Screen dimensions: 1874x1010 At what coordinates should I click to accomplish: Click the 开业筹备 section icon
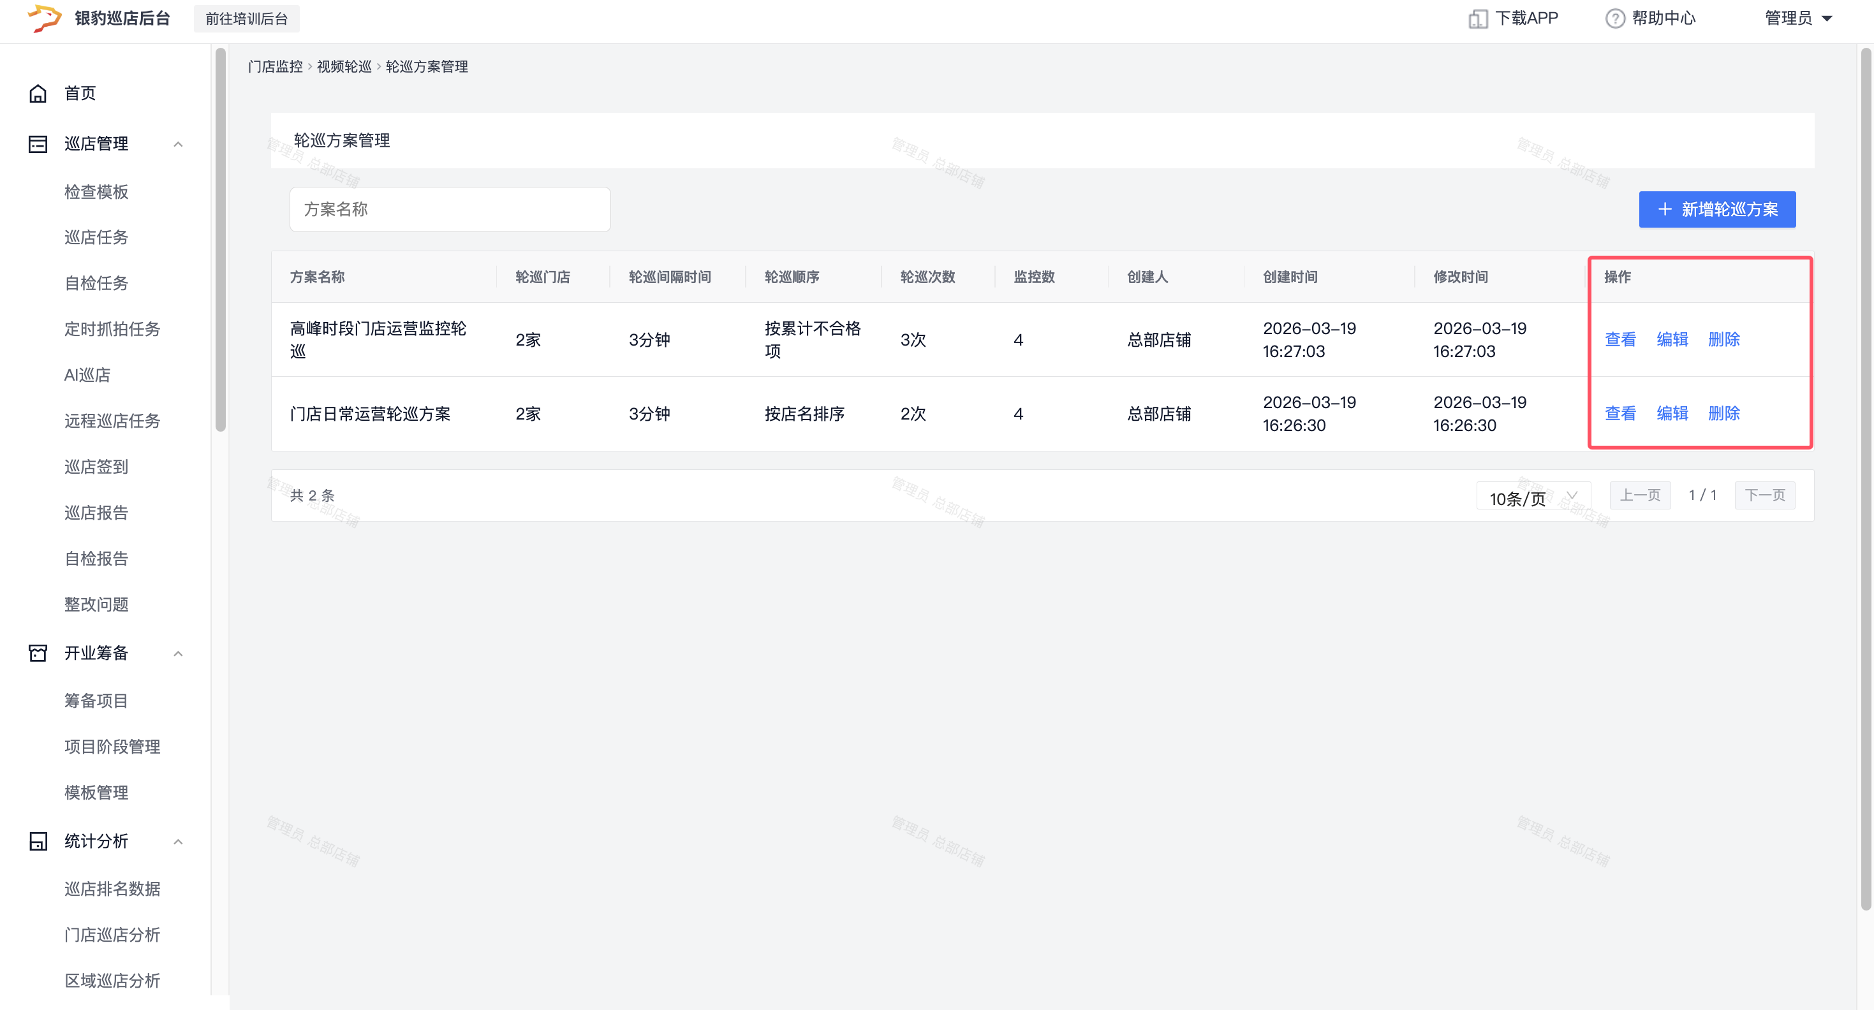38,653
